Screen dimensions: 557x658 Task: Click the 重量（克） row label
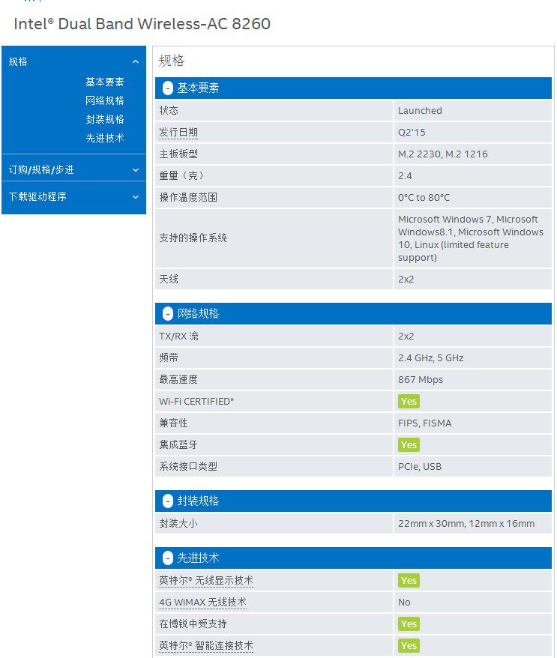click(181, 176)
